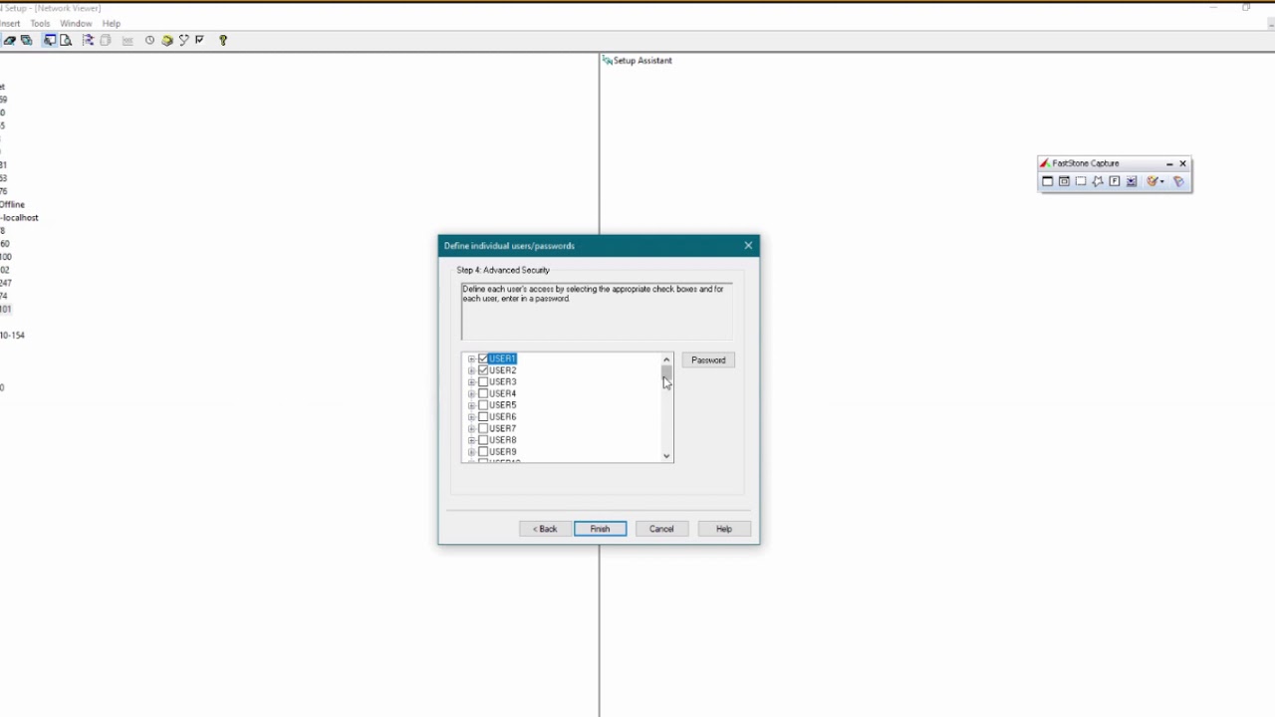The height and width of the screenshot is (717, 1275).
Task: Expand the USER4 tree node
Action: coord(471,393)
